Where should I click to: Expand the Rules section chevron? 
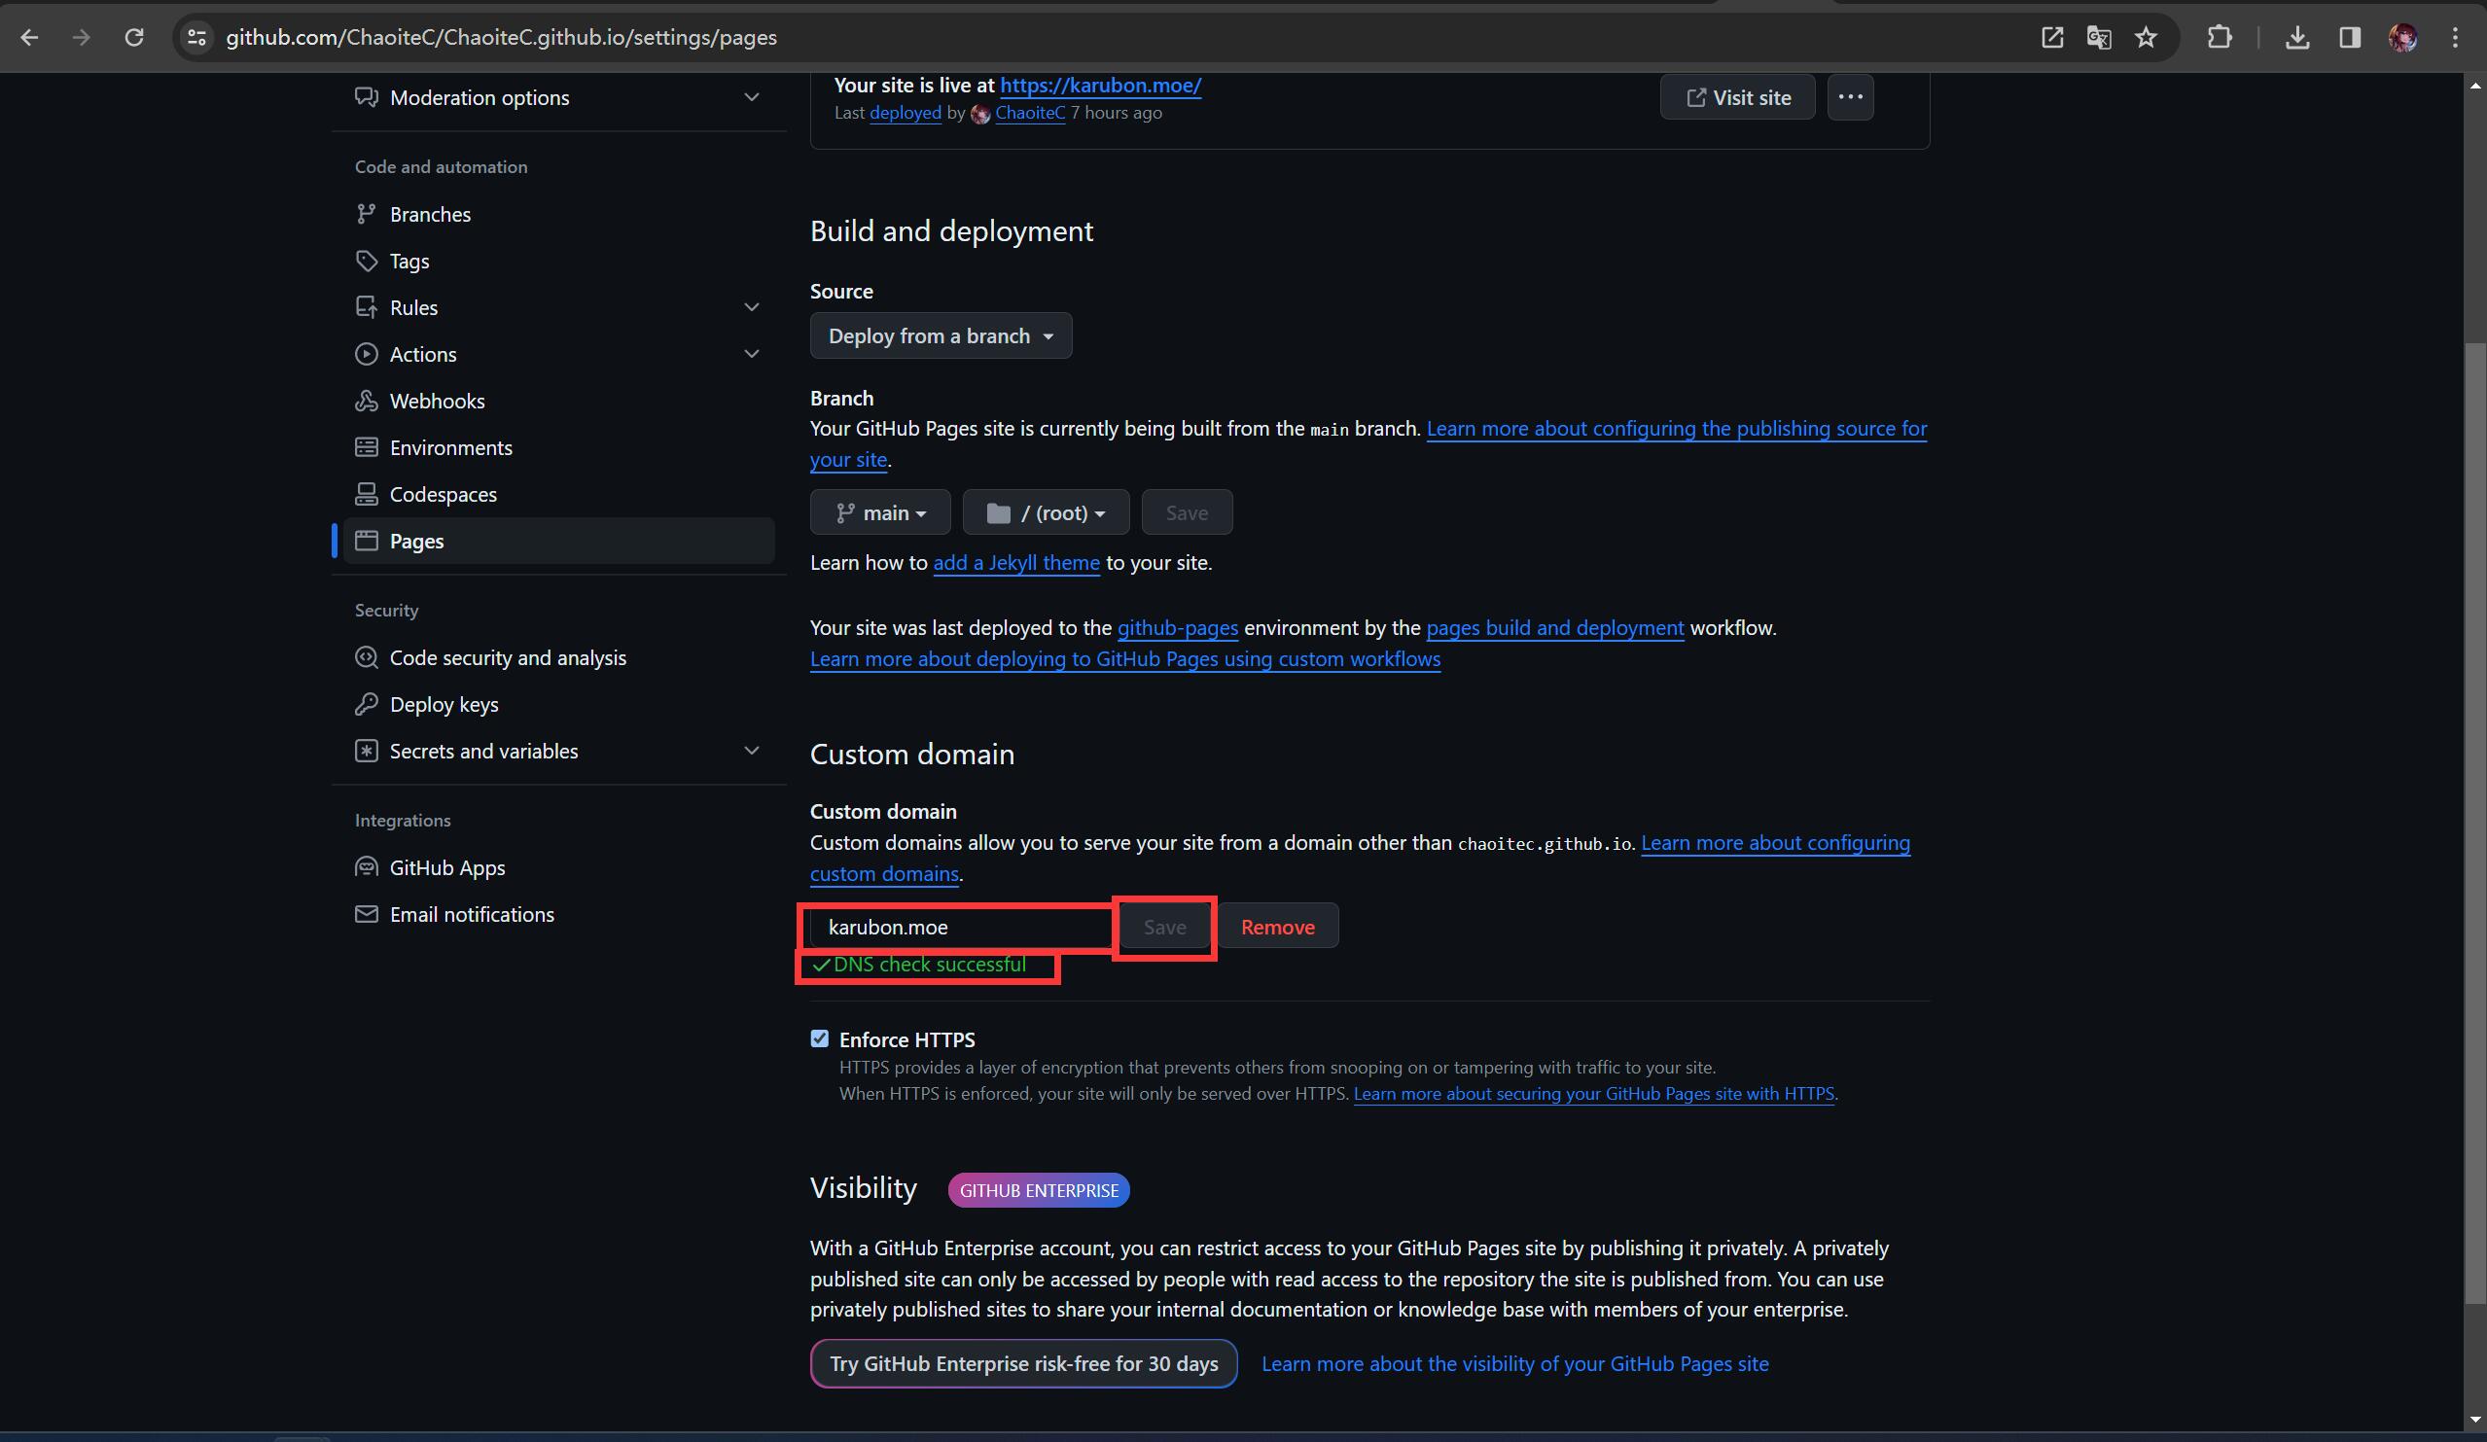752,306
